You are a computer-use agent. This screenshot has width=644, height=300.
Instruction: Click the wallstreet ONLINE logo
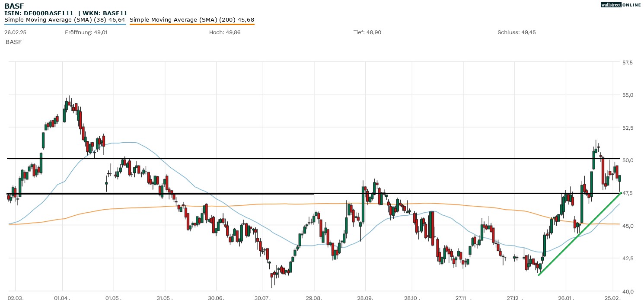(621, 5)
